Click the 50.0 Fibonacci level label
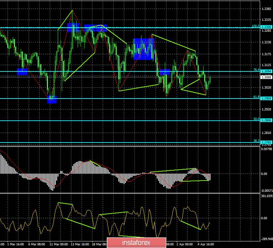The height and width of the screenshot is (248, 273). 256,119
